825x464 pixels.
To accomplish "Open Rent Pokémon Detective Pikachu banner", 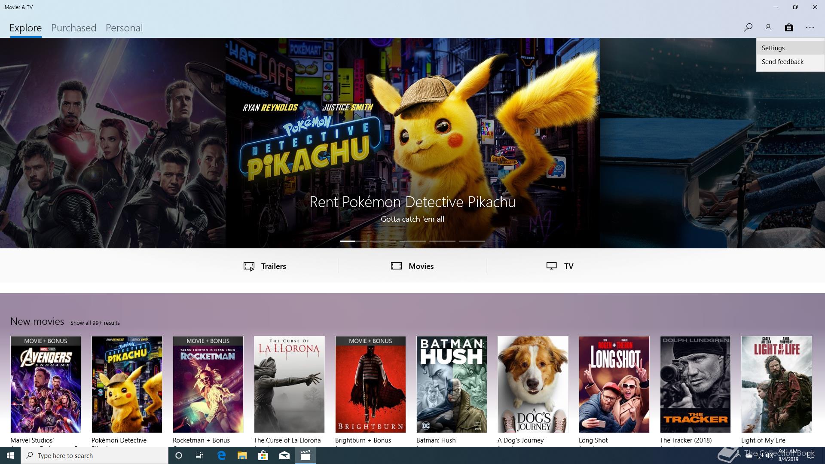I will tap(412, 143).
